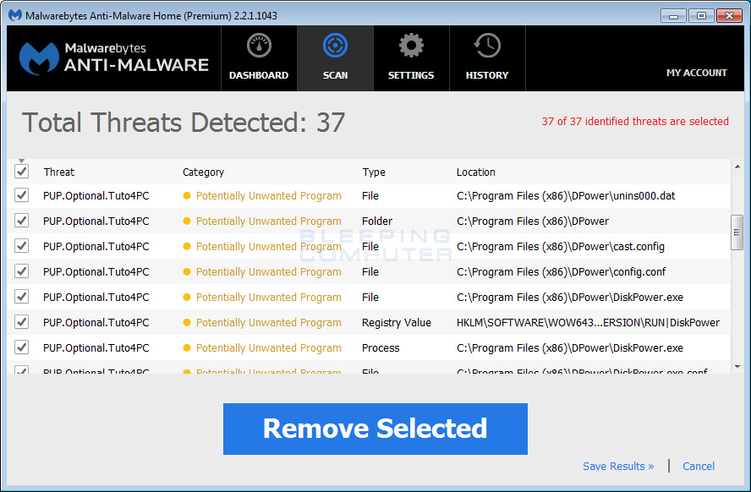Uncheck the DPower Folder threat
751x492 pixels.
[x=21, y=221]
